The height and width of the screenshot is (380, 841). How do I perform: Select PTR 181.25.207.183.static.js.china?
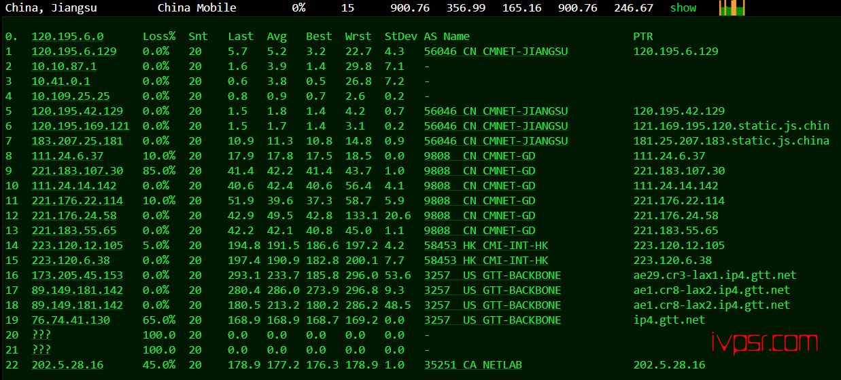point(732,141)
